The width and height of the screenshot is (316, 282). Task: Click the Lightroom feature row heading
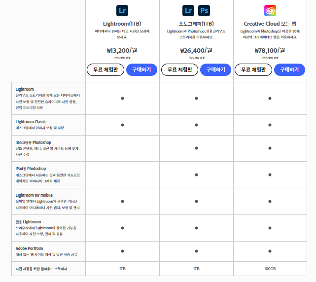(x=25, y=89)
